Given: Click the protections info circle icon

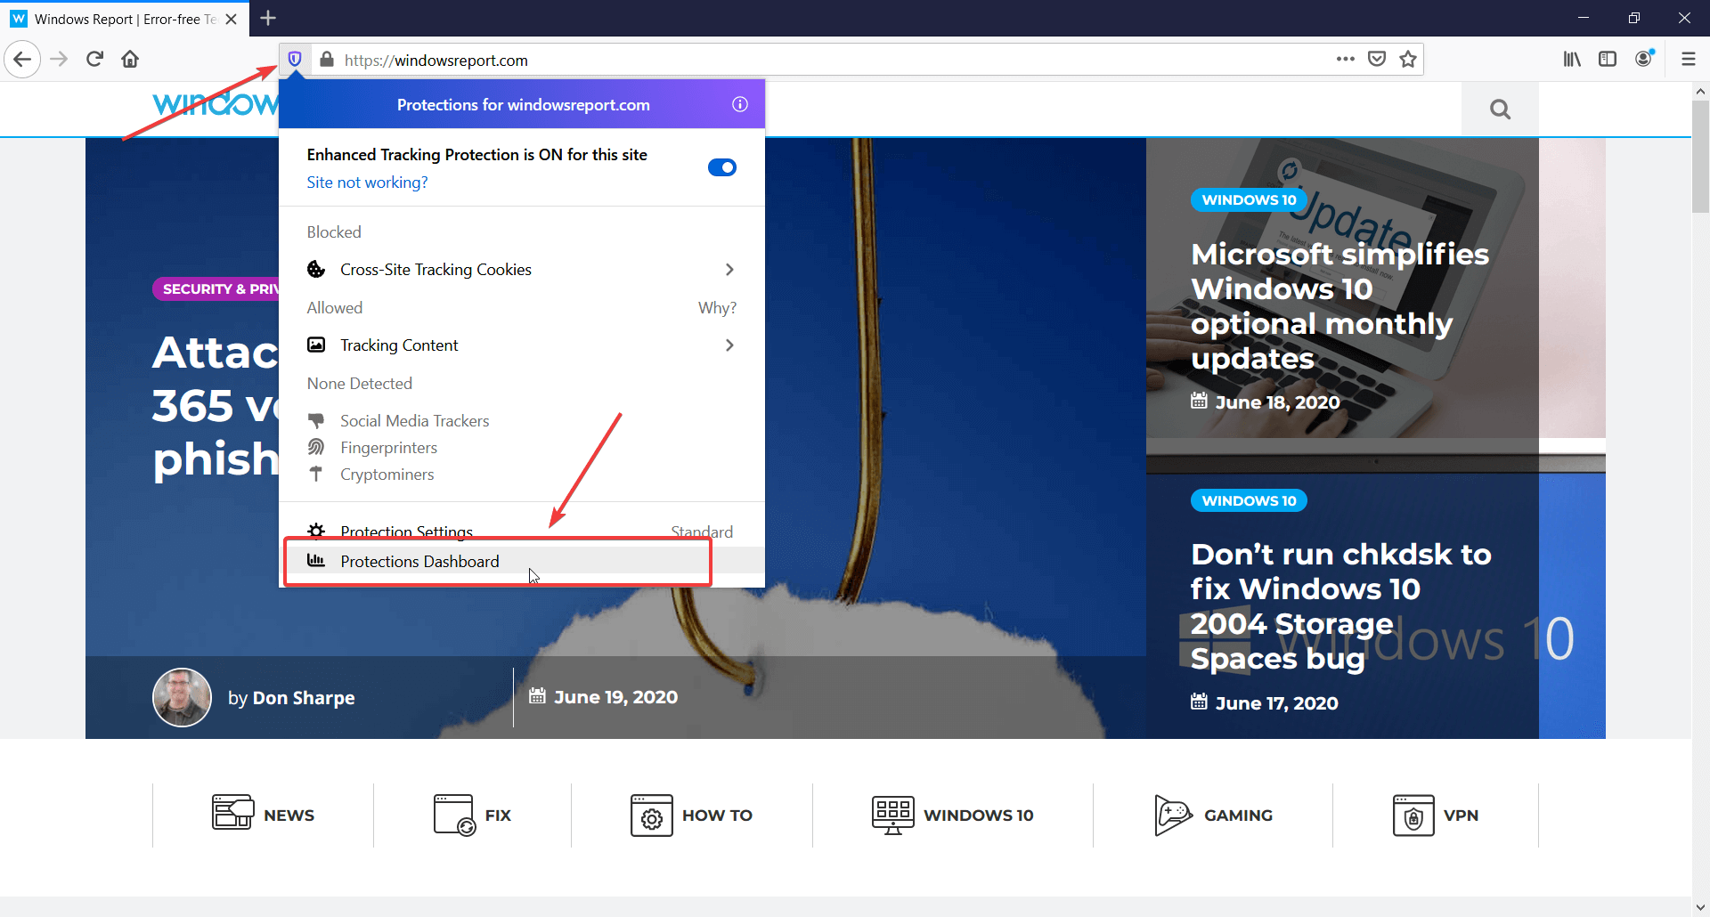Looking at the screenshot, I should click(x=740, y=104).
